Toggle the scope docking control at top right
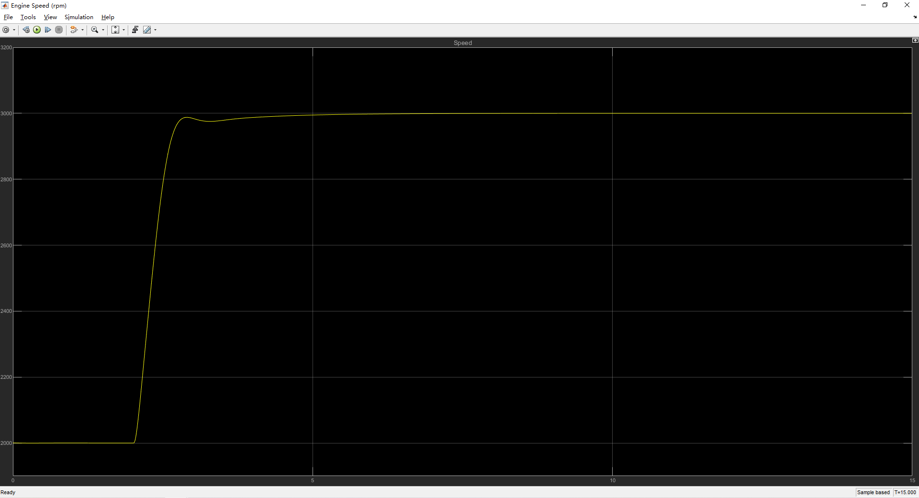Viewport: 919px width, 498px height. [x=915, y=40]
